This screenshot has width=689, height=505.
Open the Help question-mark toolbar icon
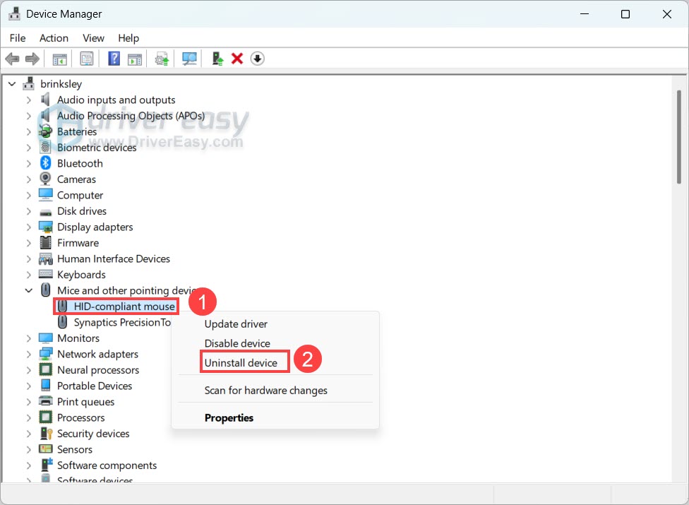point(114,59)
